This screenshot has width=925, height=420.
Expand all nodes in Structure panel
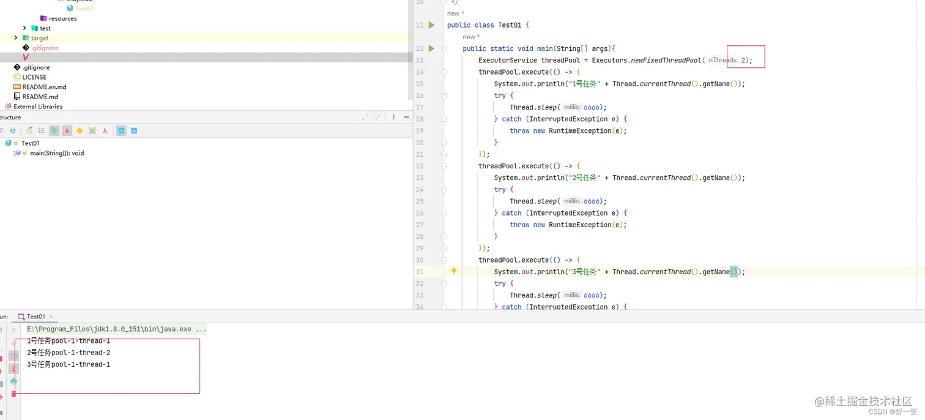(365, 117)
